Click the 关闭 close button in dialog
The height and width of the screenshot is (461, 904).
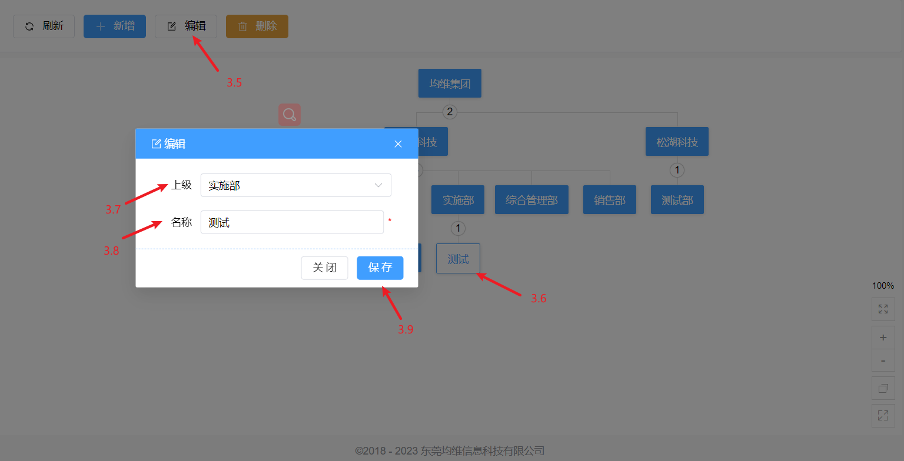(324, 268)
